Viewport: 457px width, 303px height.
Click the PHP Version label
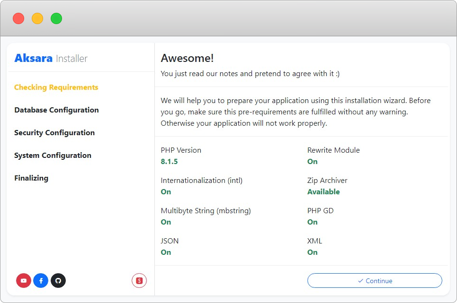click(181, 150)
